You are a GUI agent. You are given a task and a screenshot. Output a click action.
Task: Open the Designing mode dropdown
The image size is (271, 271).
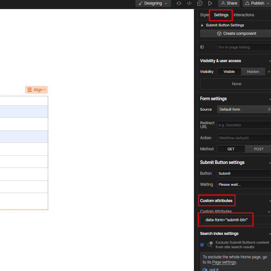coord(153,3)
